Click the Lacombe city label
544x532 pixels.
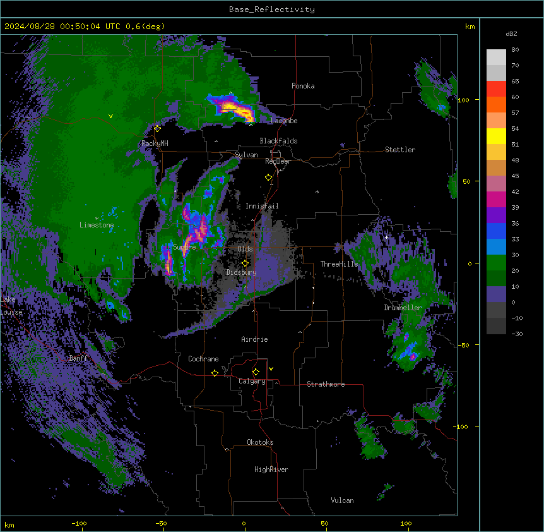284,121
